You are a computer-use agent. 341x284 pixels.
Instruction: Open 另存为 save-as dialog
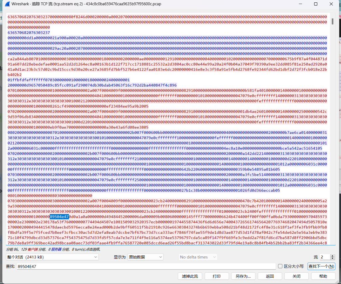click(243, 276)
